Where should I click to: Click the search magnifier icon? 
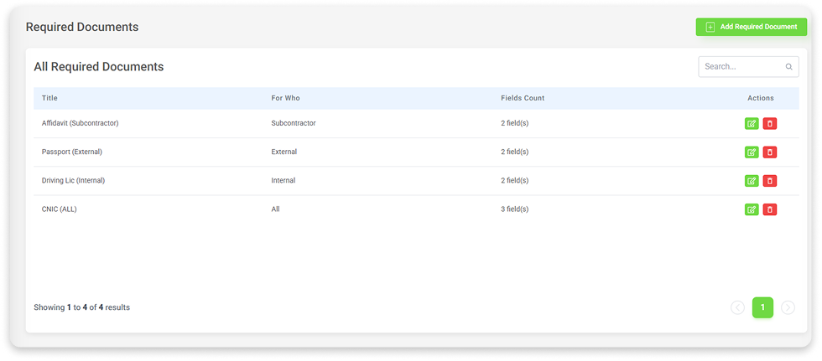tap(788, 67)
